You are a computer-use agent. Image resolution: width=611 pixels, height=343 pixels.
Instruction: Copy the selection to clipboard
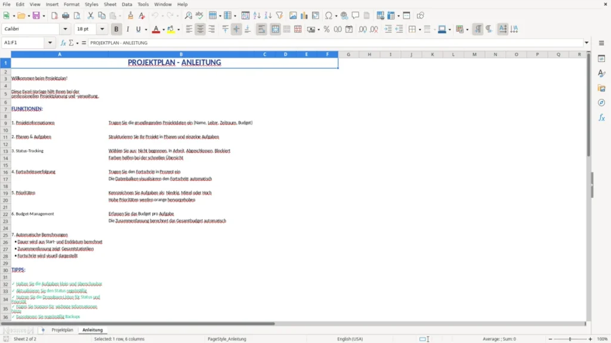101,15
